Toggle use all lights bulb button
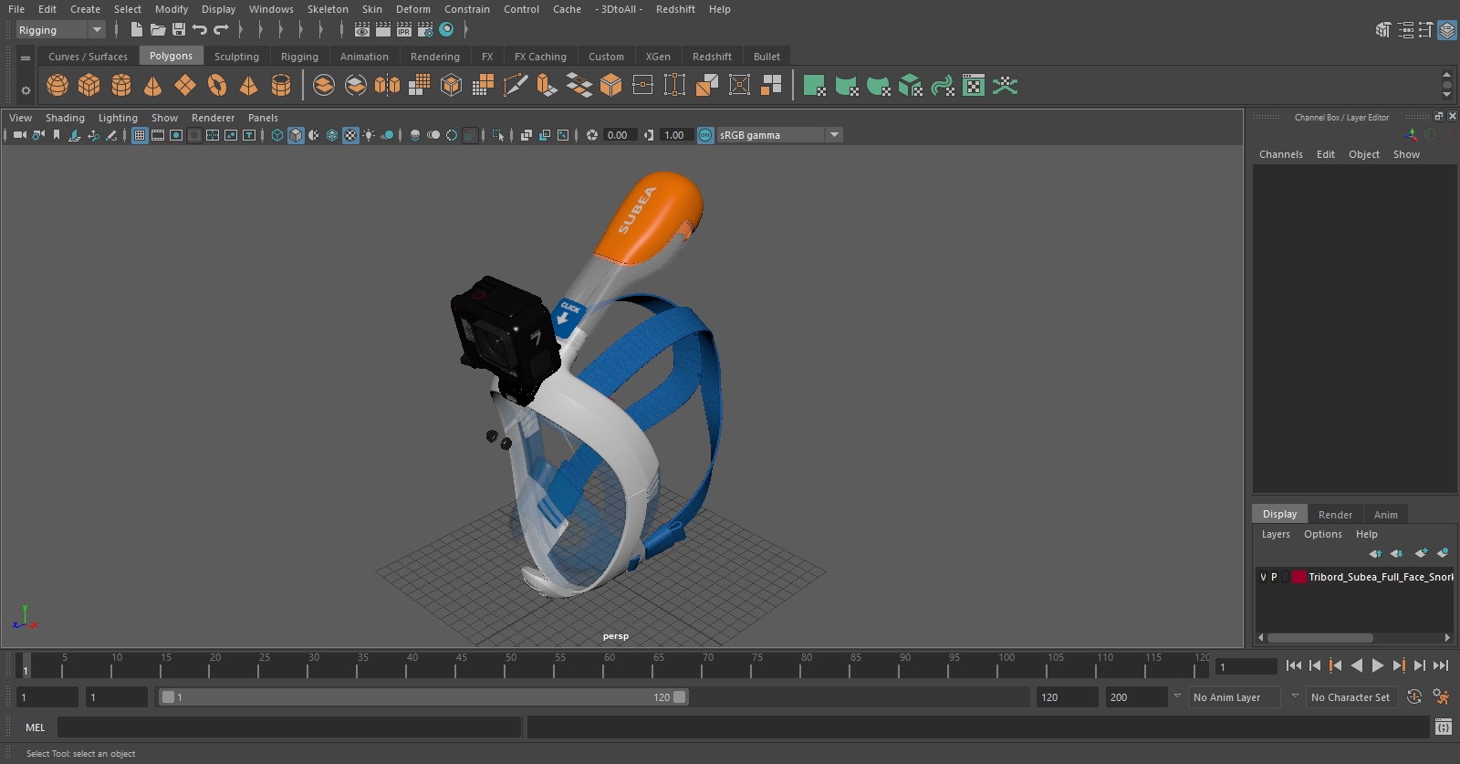Viewport: 1460px width, 764px height. pos(369,135)
